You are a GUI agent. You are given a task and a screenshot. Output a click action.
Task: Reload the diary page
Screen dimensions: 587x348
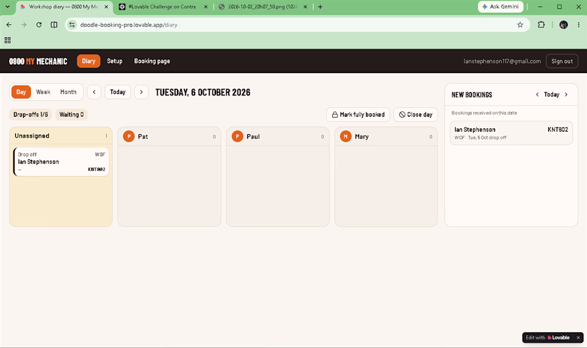39,25
